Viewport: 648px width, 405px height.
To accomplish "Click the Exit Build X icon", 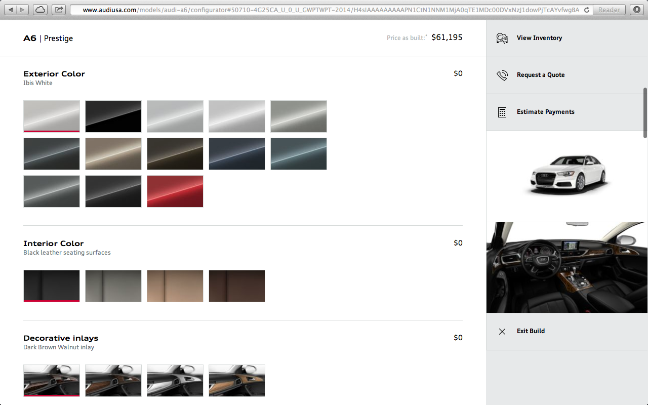I will (x=502, y=332).
